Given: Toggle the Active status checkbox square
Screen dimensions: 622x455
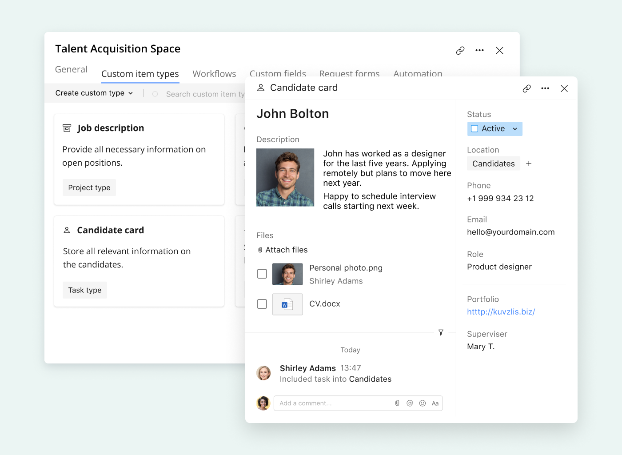Looking at the screenshot, I should (x=474, y=129).
